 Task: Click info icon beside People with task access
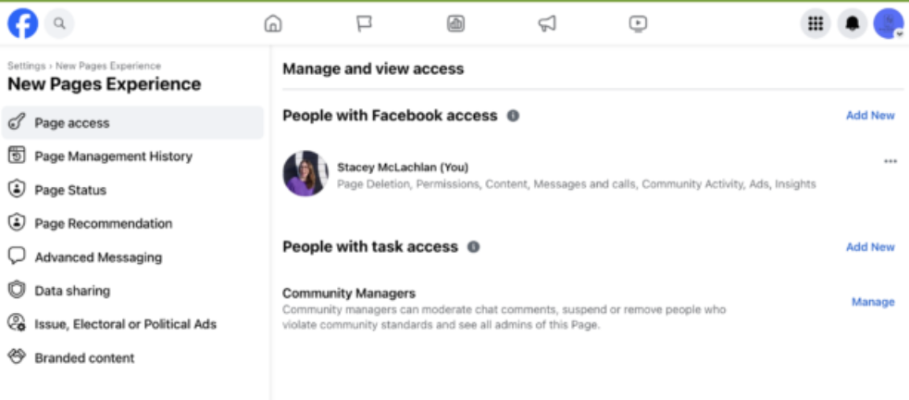tap(474, 247)
